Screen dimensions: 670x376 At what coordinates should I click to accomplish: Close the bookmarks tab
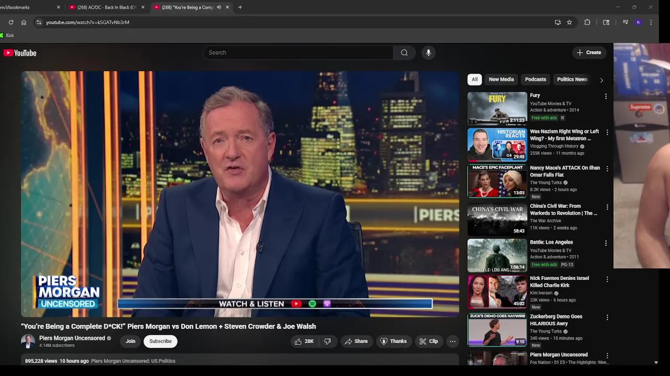(x=58, y=7)
